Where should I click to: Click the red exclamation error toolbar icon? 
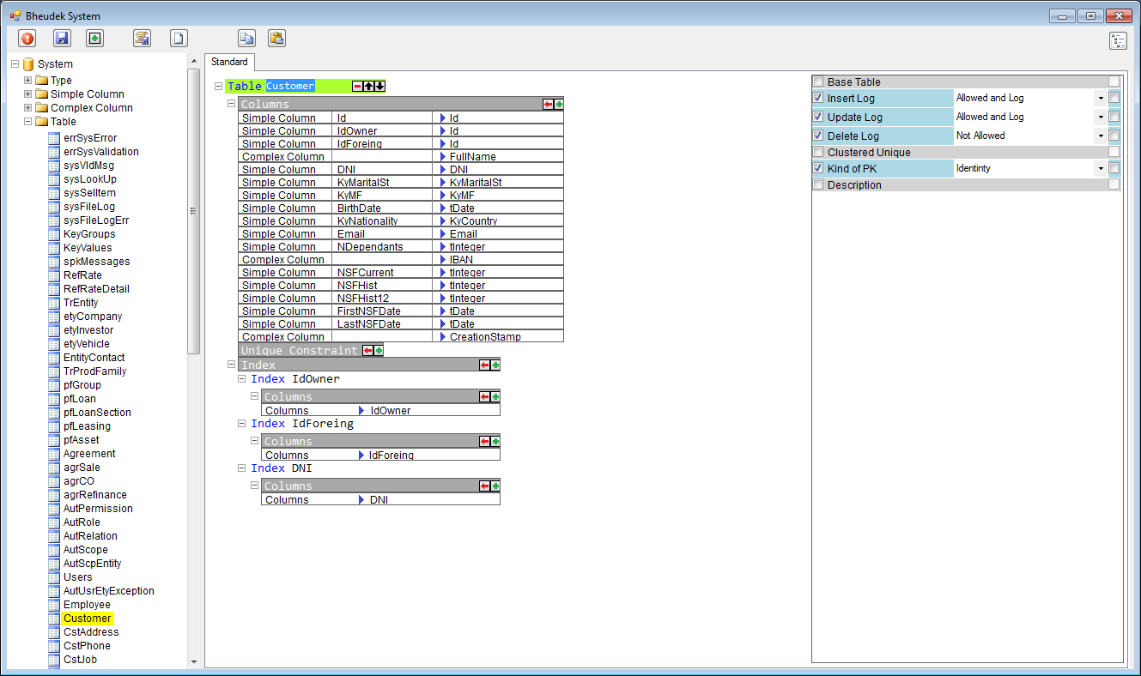[x=27, y=39]
